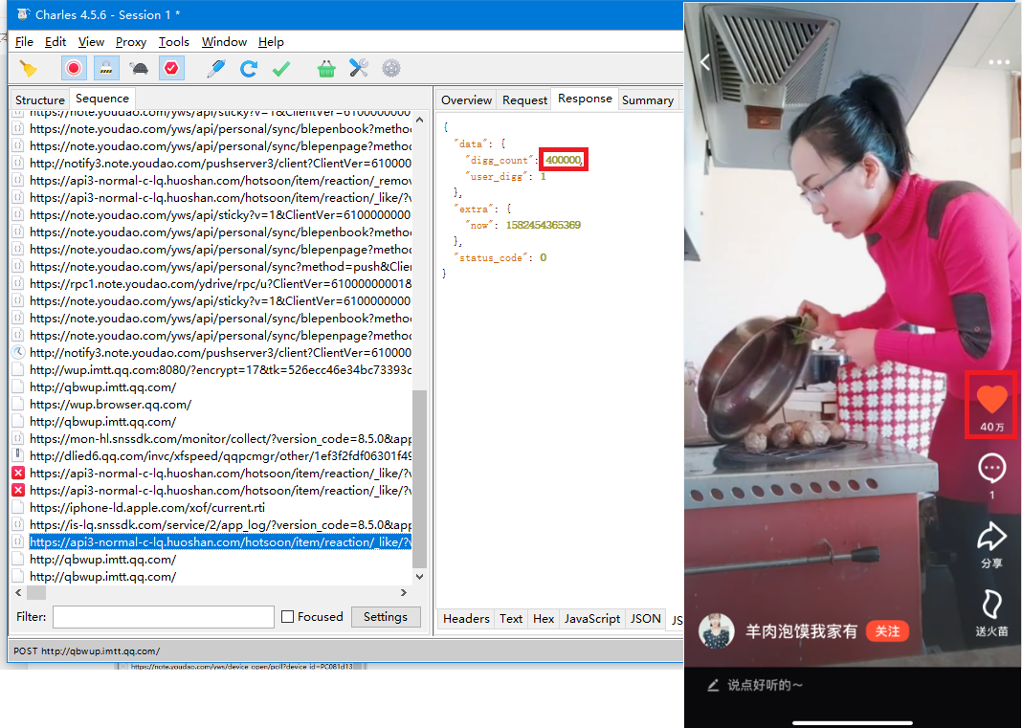The width and height of the screenshot is (1022, 728).
Task: Click the digg_count value 400000
Action: click(x=563, y=160)
